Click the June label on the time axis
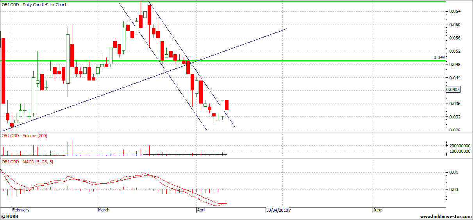473x220 pixels. 377,210
